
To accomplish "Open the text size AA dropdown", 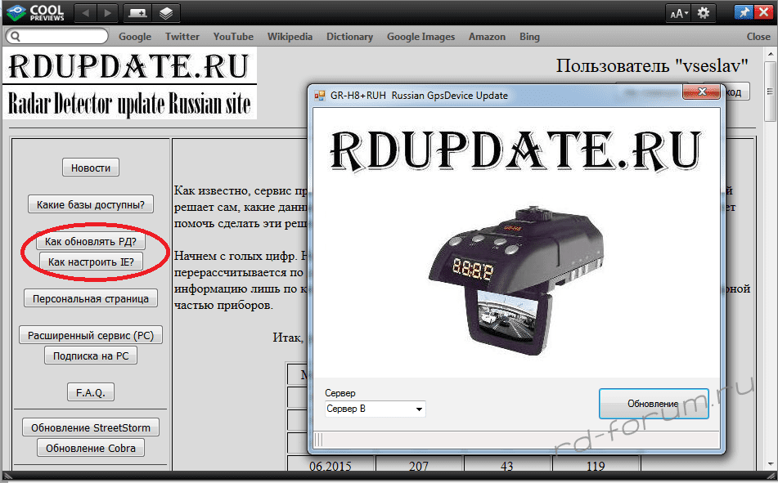I will pos(679,13).
